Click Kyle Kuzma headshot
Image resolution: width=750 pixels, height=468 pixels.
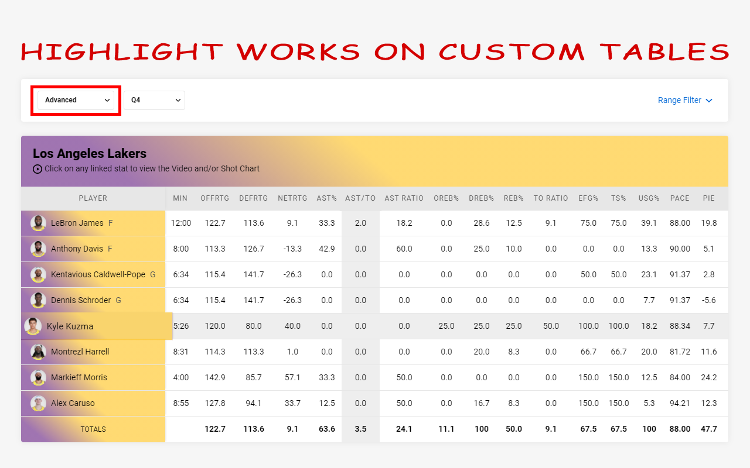coord(33,326)
